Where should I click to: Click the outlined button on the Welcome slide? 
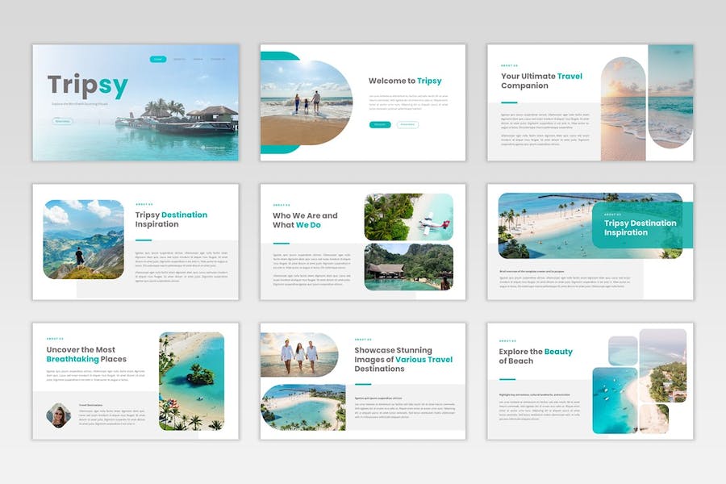(x=407, y=124)
